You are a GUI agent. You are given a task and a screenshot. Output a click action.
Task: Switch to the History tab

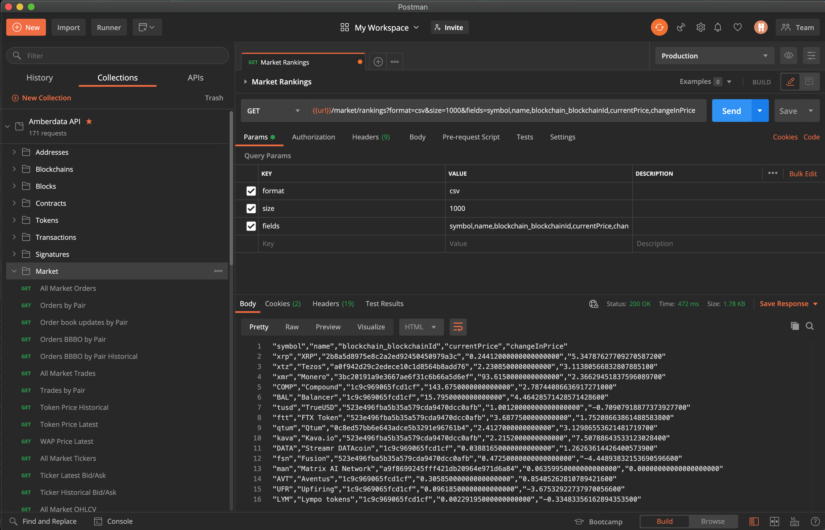click(x=40, y=78)
